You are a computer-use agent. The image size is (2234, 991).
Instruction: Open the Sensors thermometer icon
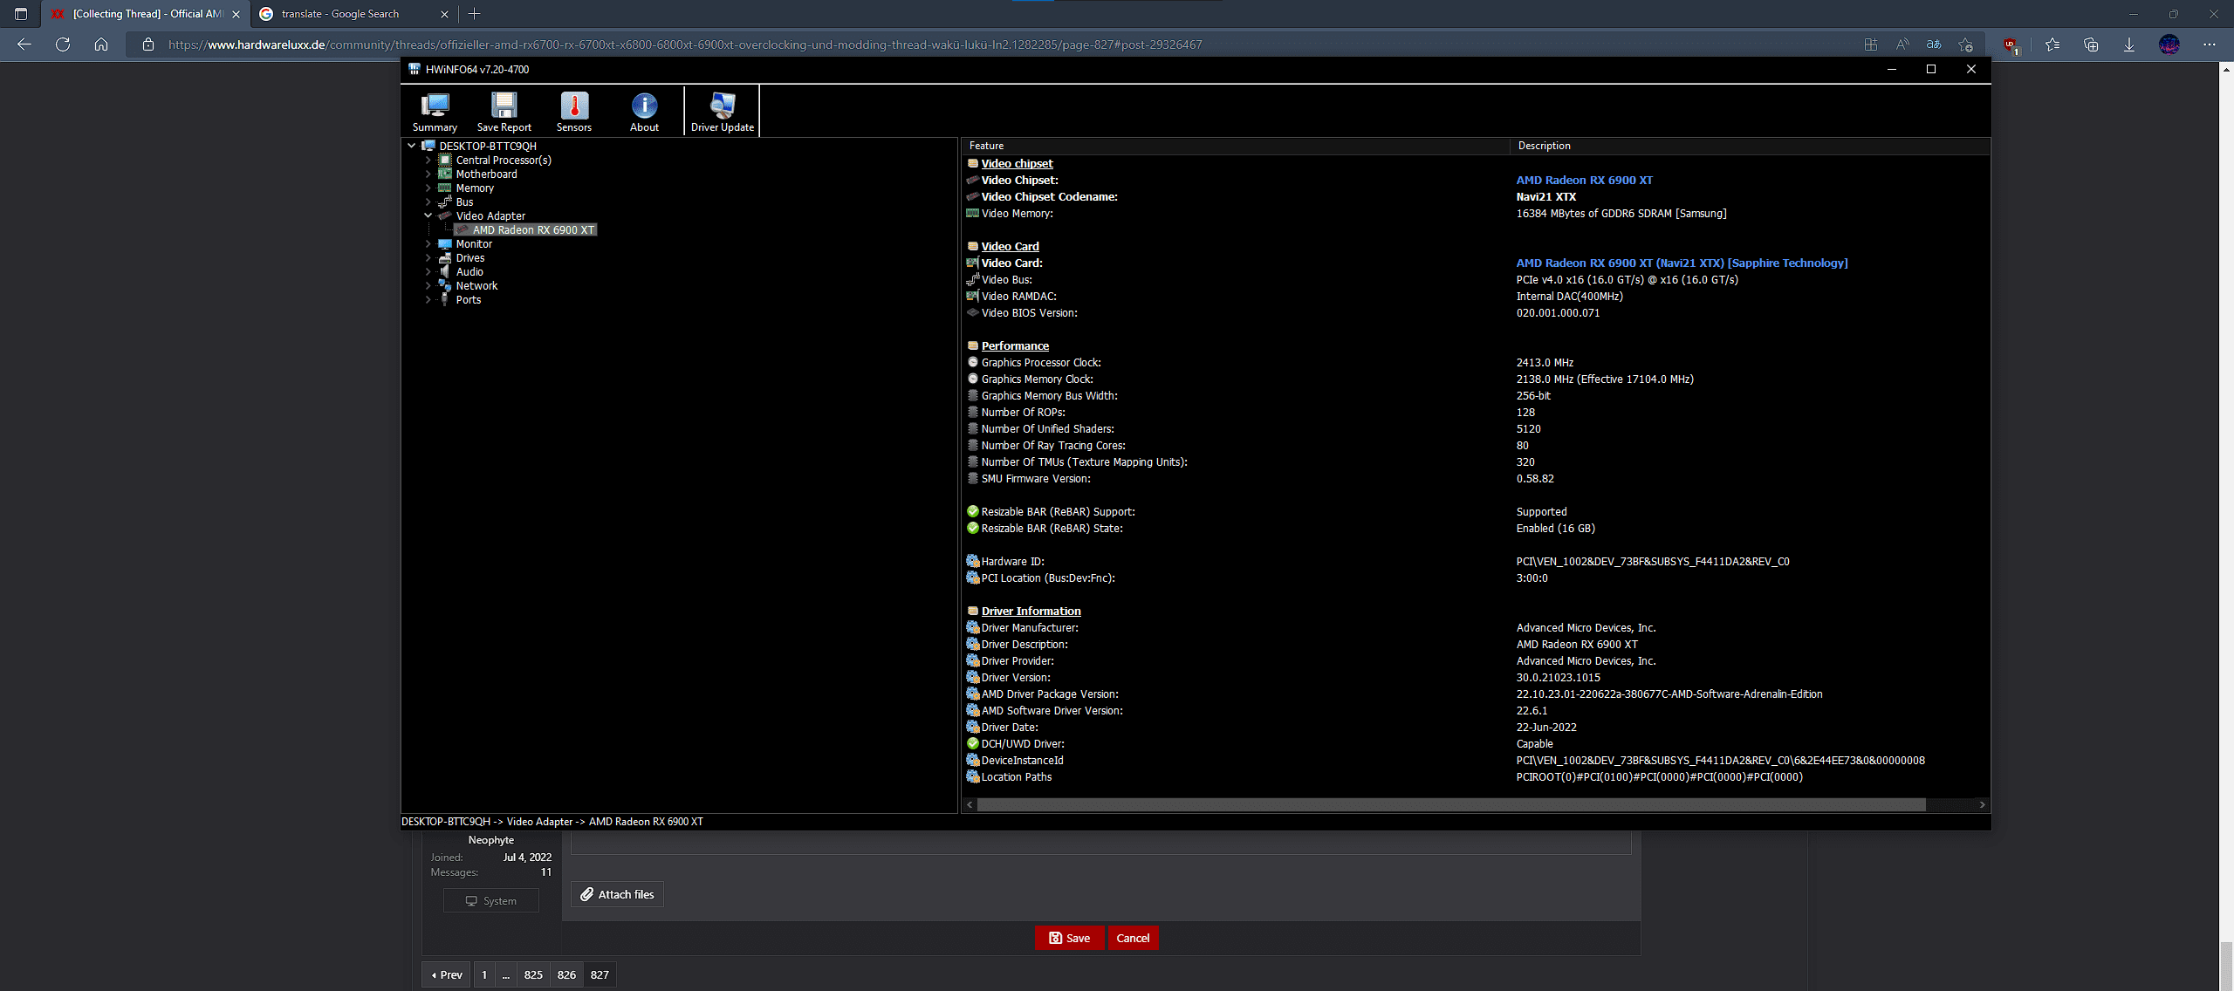pos(574,111)
